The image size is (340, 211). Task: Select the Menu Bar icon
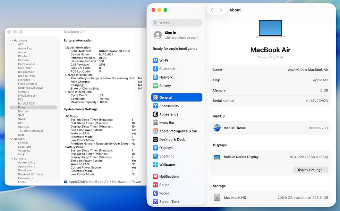click(x=155, y=123)
